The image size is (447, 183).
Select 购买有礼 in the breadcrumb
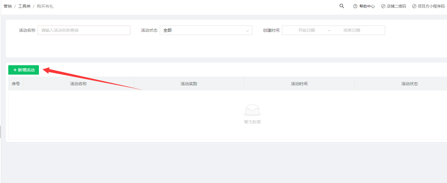coord(45,6)
